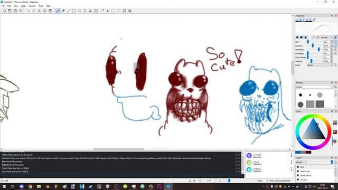
Task: Select the black round brush preset
Action: coord(301,95)
